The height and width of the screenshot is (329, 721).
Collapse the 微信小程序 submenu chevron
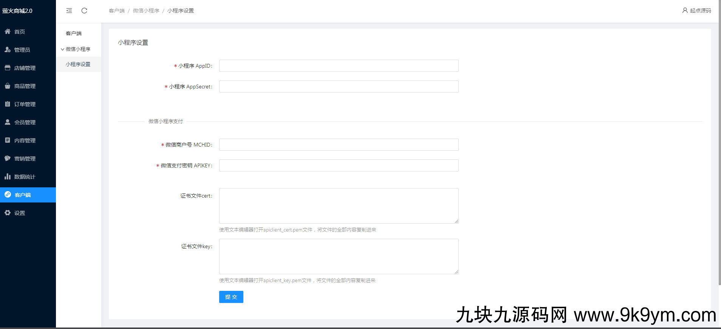[x=62, y=49]
